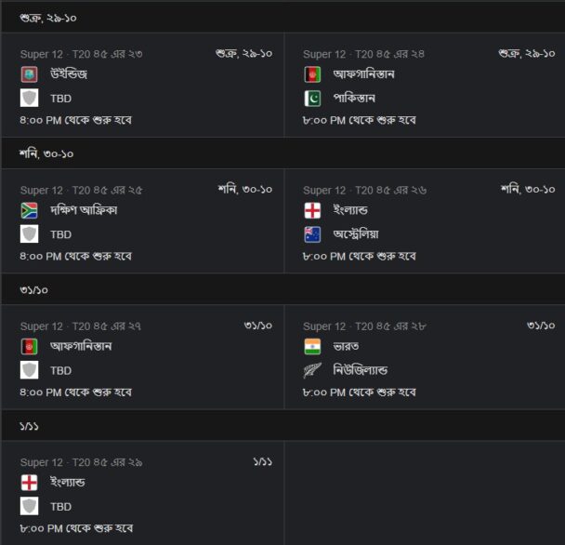565x545 pixels.
Task: Click the West Indies team flag icon
Action: click(x=29, y=74)
